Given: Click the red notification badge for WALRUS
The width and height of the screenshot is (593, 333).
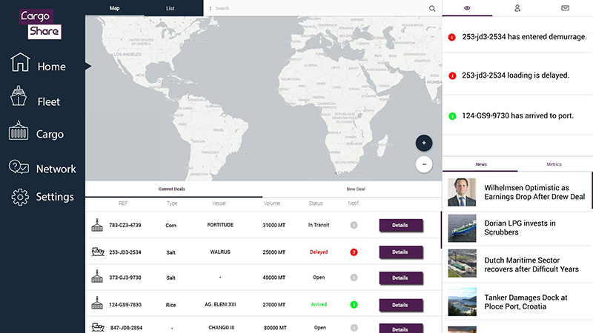Looking at the screenshot, I should point(354,252).
